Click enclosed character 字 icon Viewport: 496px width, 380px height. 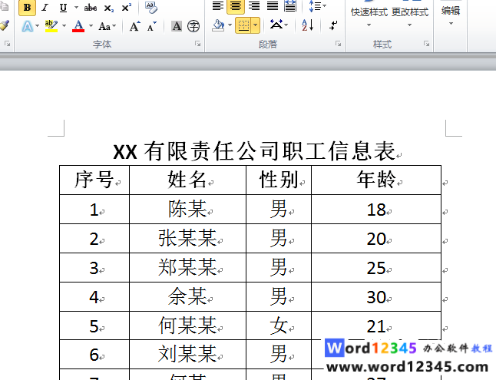[x=193, y=26]
